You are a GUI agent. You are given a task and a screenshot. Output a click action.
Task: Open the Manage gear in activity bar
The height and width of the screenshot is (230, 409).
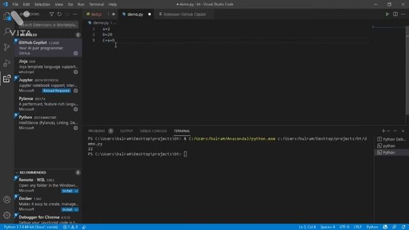click(7, 215)
